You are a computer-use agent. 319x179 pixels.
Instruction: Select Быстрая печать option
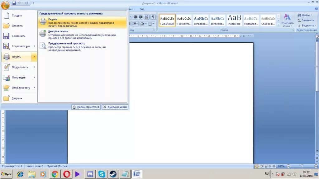point(82,34)
